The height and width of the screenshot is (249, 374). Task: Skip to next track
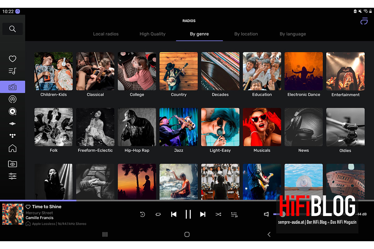(203, 214)
